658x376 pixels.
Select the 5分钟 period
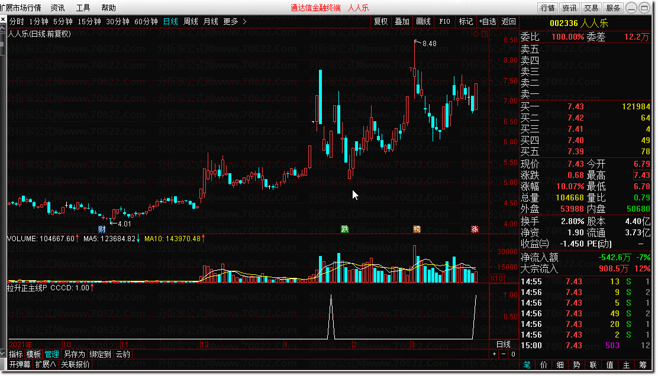coord(63,21)
